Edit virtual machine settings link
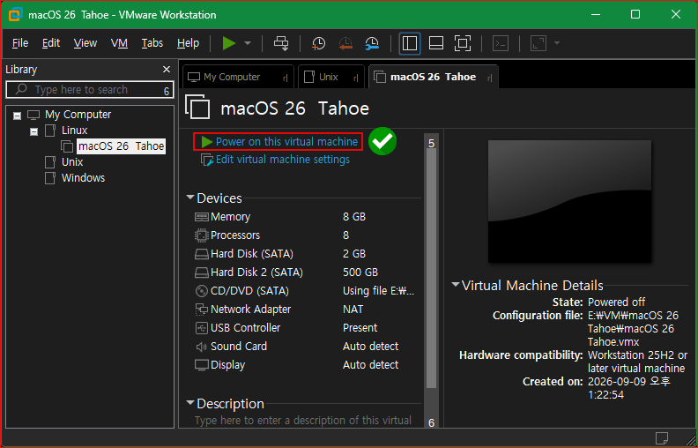Viewport: 698px width, 448px height. (x=283, y=160)
